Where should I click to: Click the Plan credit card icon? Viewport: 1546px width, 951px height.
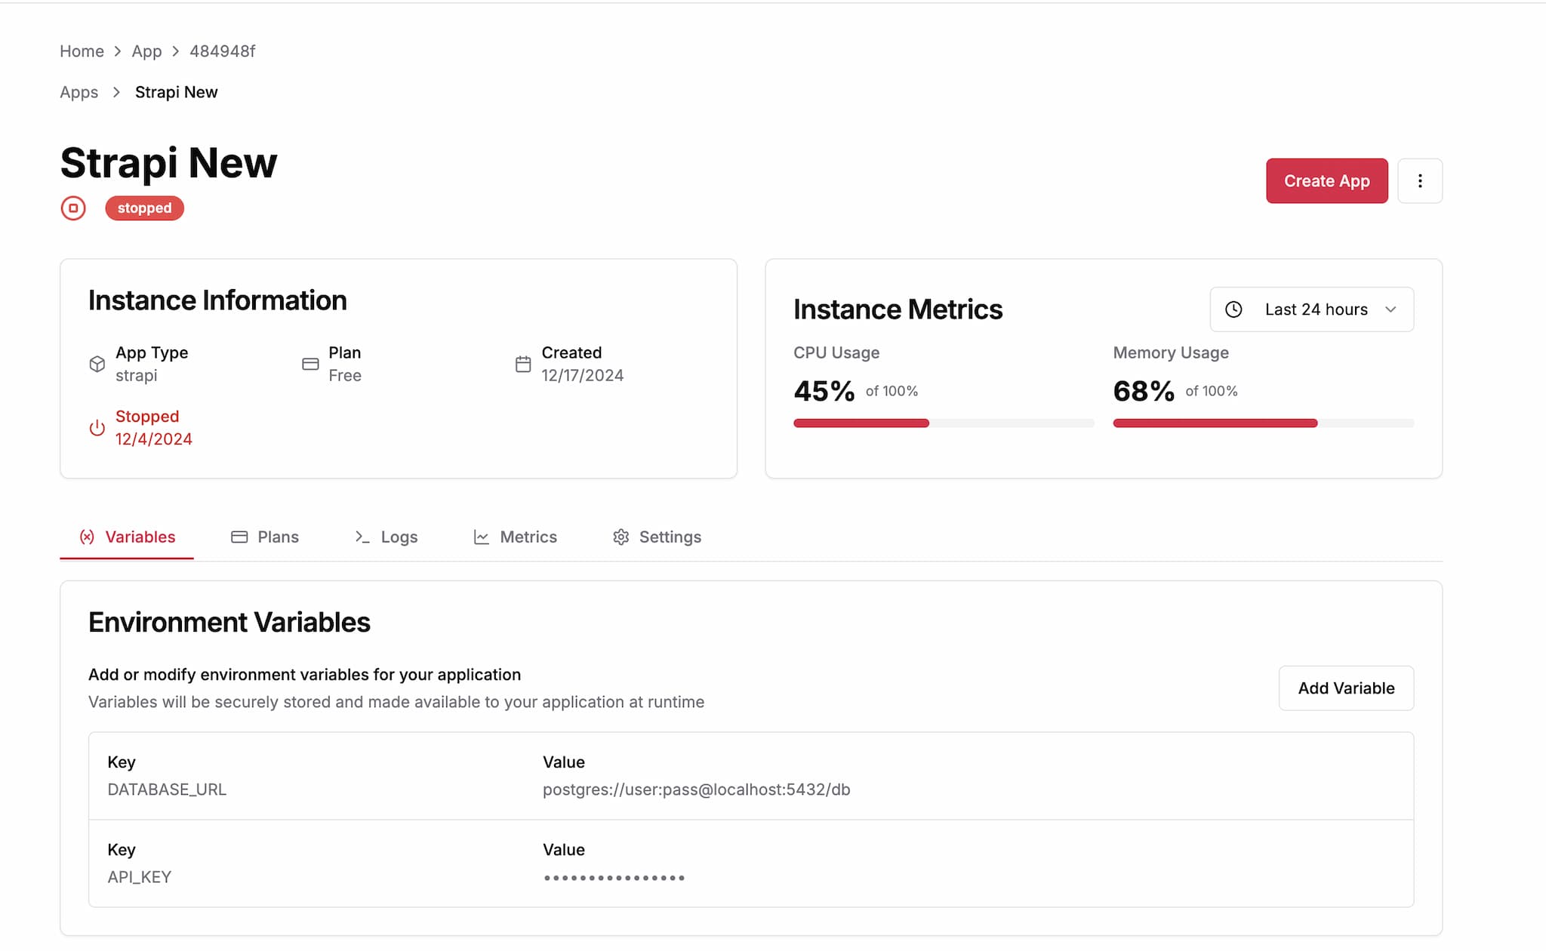pyautogui.click(x=310, y=364)
